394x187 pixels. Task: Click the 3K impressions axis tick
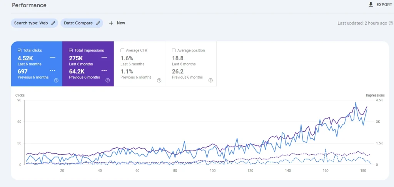pyautogui.click(x=378, y=122)
